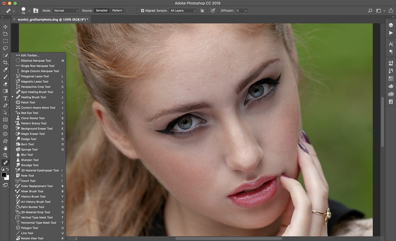Open the brush preset picker arrow
This screenshot has height=241, width=396.
point(29,11)
